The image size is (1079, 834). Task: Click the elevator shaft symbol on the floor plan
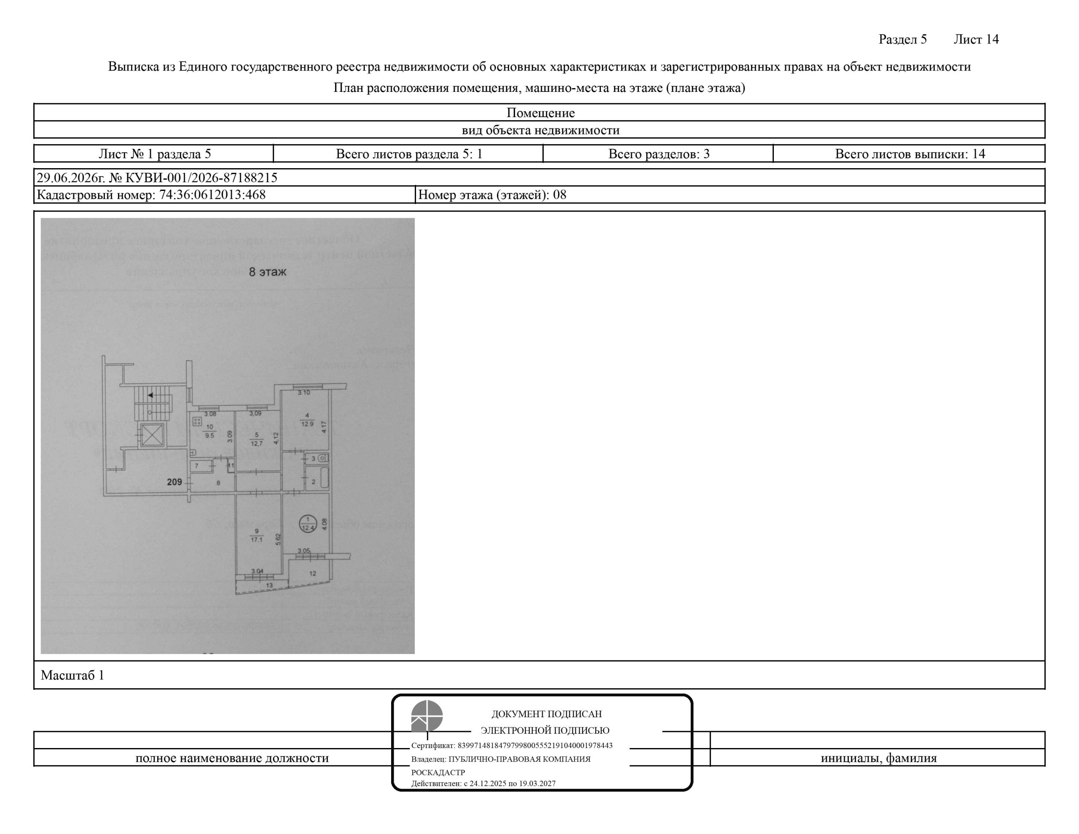(152, 435)
